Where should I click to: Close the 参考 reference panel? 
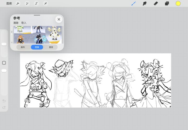(x=59, y=19)
